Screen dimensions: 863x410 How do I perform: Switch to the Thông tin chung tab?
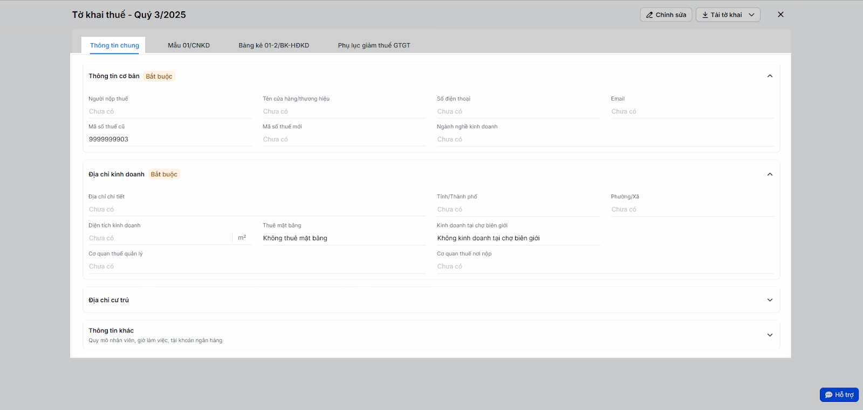tap(114, 45)
